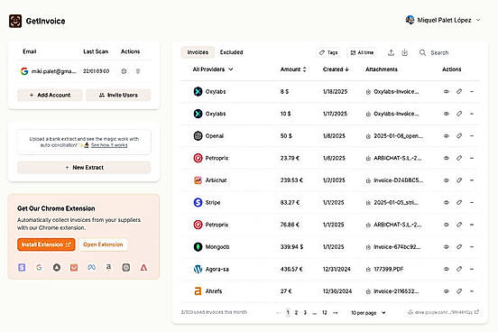
Task: View the Ahrefs invoice with eye icon
Action: 447,291
